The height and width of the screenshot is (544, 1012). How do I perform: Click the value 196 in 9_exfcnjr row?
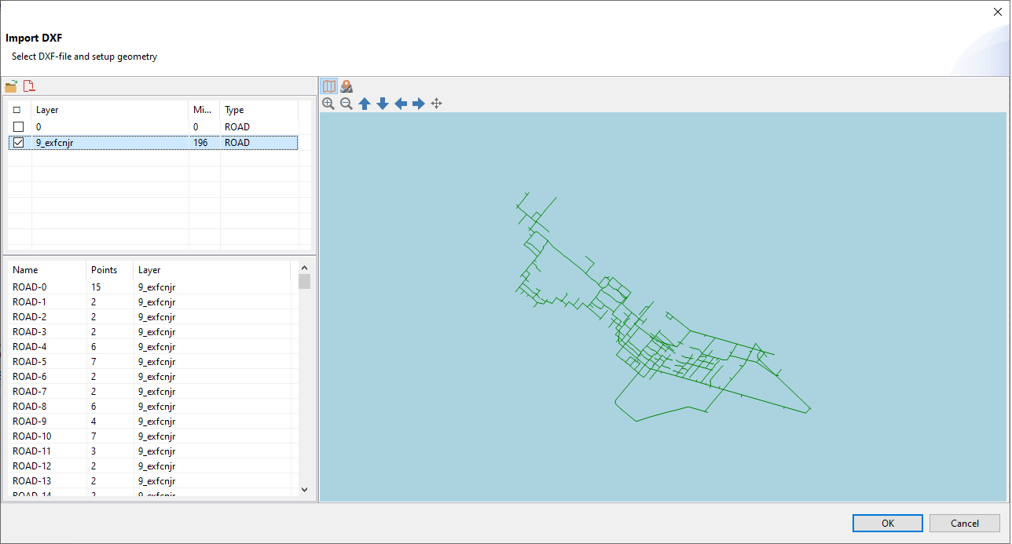click(x=200, y=143)
